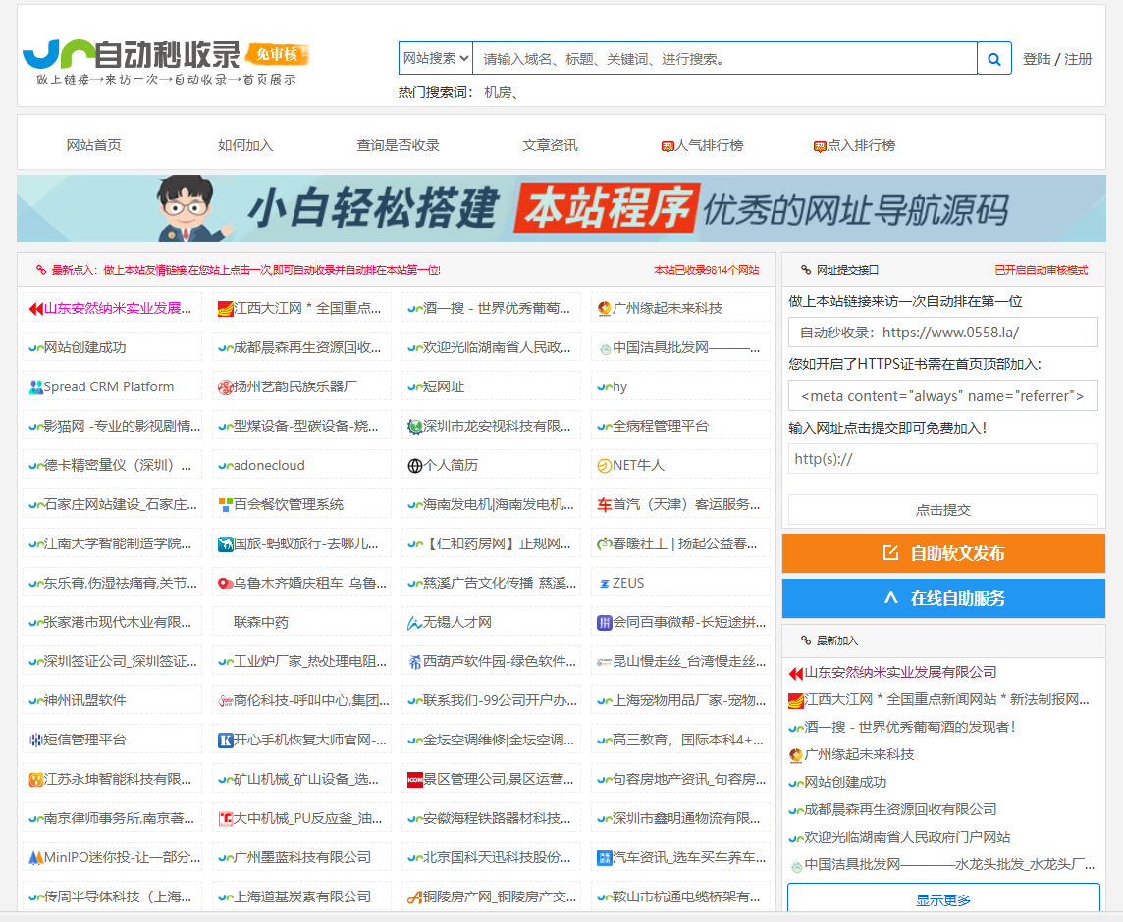Open 欢迎光临湖南省人民政府门户网站 in sidebar list

907,837
